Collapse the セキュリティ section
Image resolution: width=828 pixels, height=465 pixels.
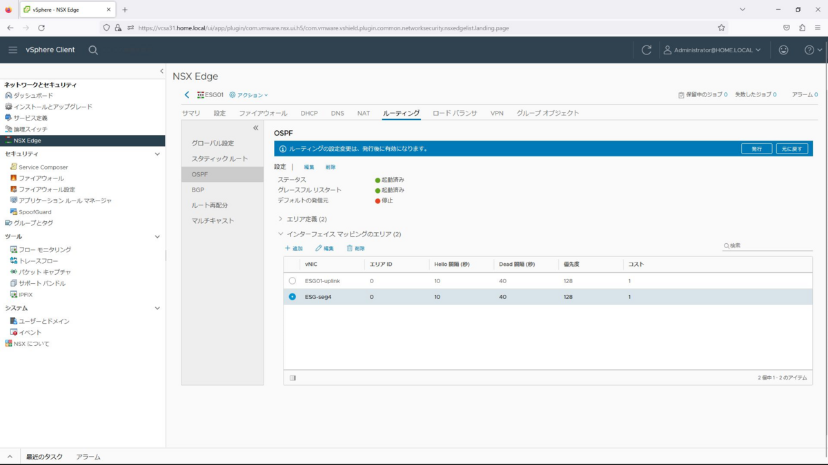click(157, 154)
